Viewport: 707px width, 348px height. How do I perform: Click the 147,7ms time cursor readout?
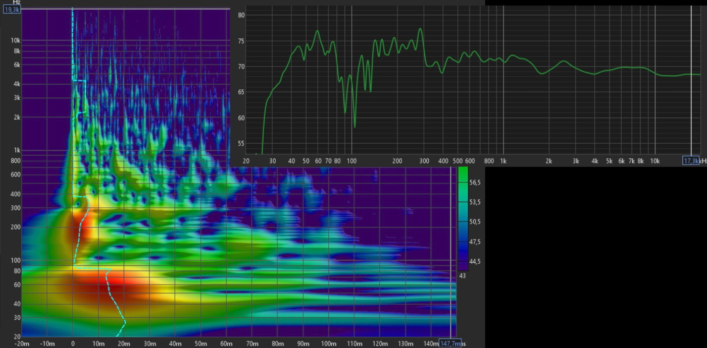click(449, 343)
